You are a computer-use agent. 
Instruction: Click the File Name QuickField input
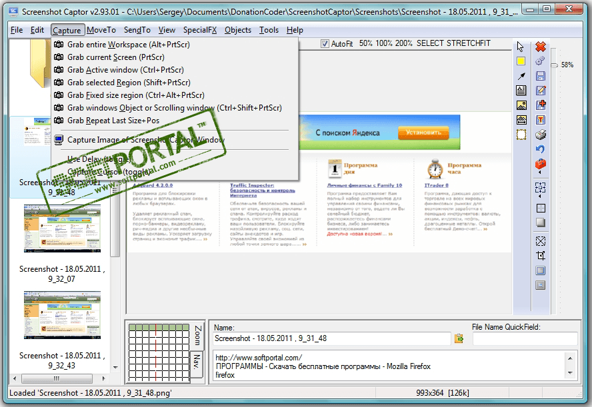pos(525,339)
